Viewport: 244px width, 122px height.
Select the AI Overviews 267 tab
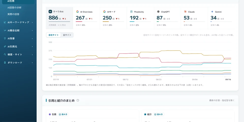[86, 18]
